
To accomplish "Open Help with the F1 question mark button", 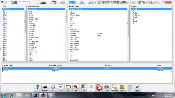I will pyautogui.click(x=37, y=88).
